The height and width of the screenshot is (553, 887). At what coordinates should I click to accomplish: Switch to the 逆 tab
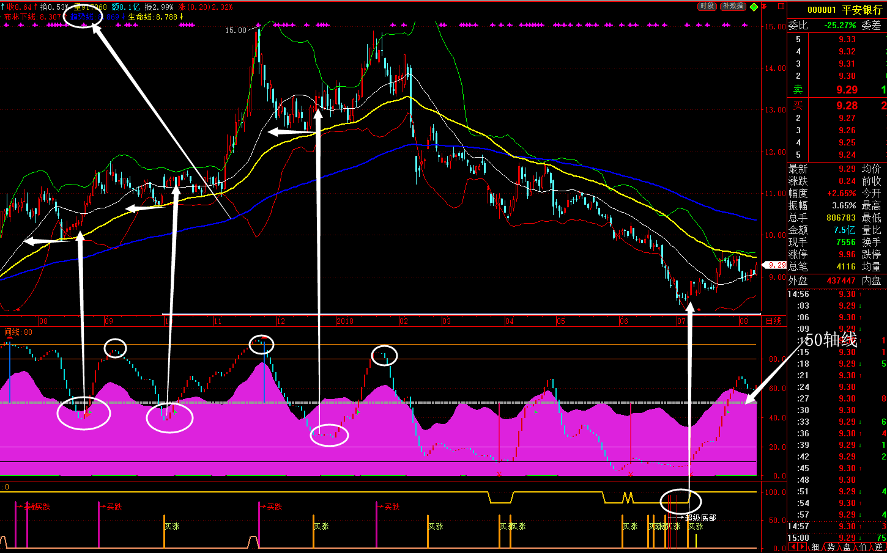878,547
